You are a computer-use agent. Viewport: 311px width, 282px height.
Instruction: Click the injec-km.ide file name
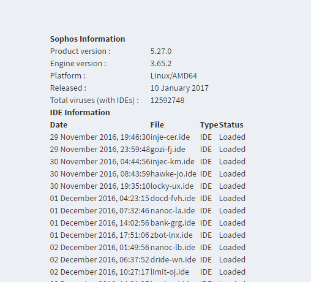[x=173, y=162]
